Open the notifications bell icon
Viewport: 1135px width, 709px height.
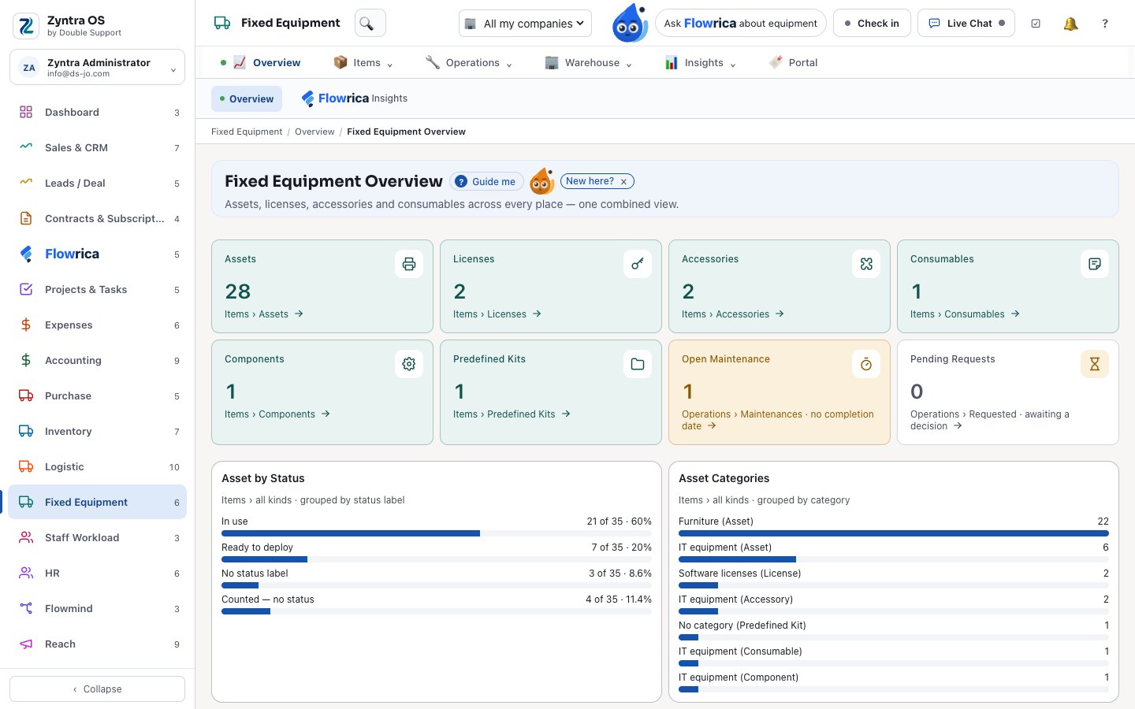click(x=1070, y=24)
